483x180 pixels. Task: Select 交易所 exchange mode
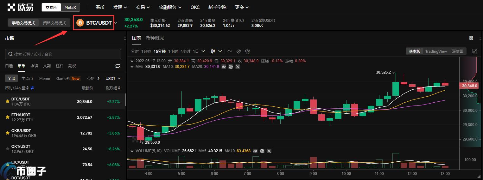tap(52, 7)
